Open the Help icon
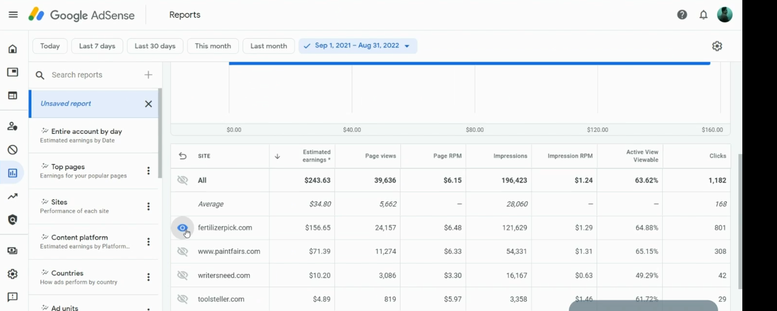 pyautogui.click(x=682, y=15)
